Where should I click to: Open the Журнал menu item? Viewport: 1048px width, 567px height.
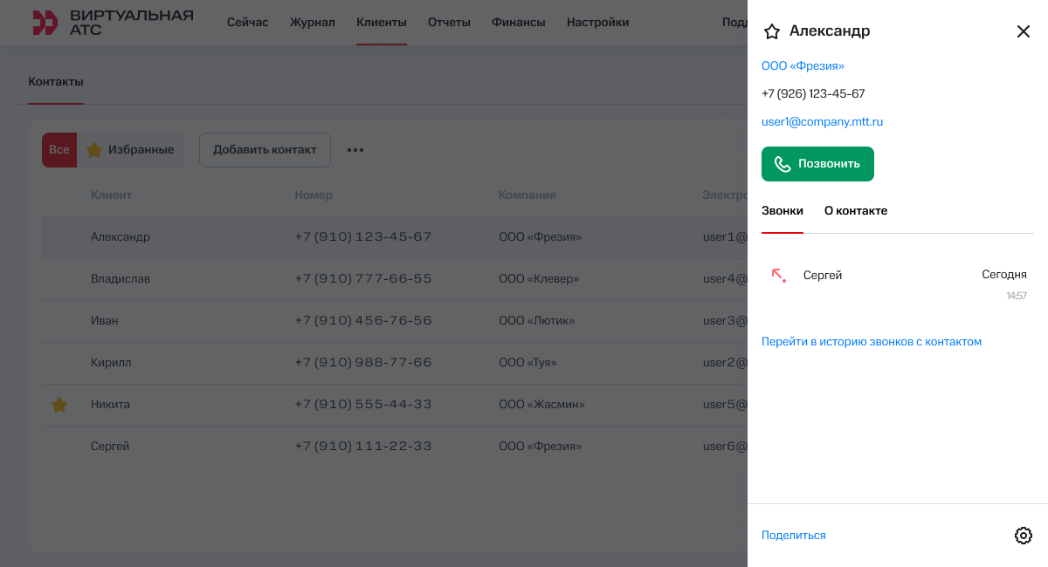pos(312,23)
